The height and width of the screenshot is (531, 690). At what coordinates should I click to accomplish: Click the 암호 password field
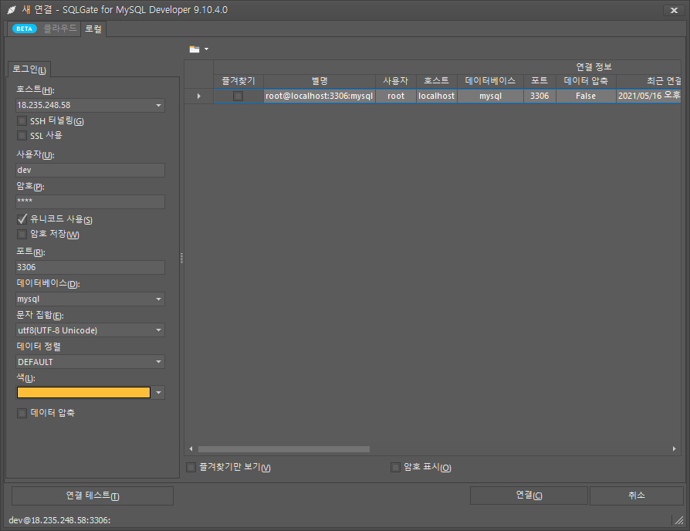click(90, 202)
